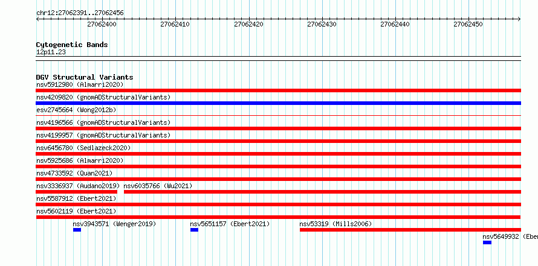Screen dimensions: 538x266
Task: Open the nsv6035766 (Wu2021) variant label
Action: (x=158, y=186)
